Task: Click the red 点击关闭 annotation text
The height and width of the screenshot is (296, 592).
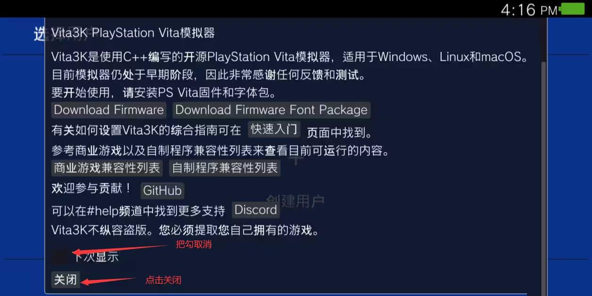Action: [163, 280]
